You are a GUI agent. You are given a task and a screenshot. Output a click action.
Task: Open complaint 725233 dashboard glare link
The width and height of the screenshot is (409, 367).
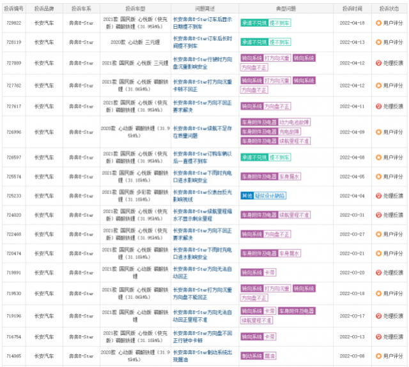coord(203,196)
